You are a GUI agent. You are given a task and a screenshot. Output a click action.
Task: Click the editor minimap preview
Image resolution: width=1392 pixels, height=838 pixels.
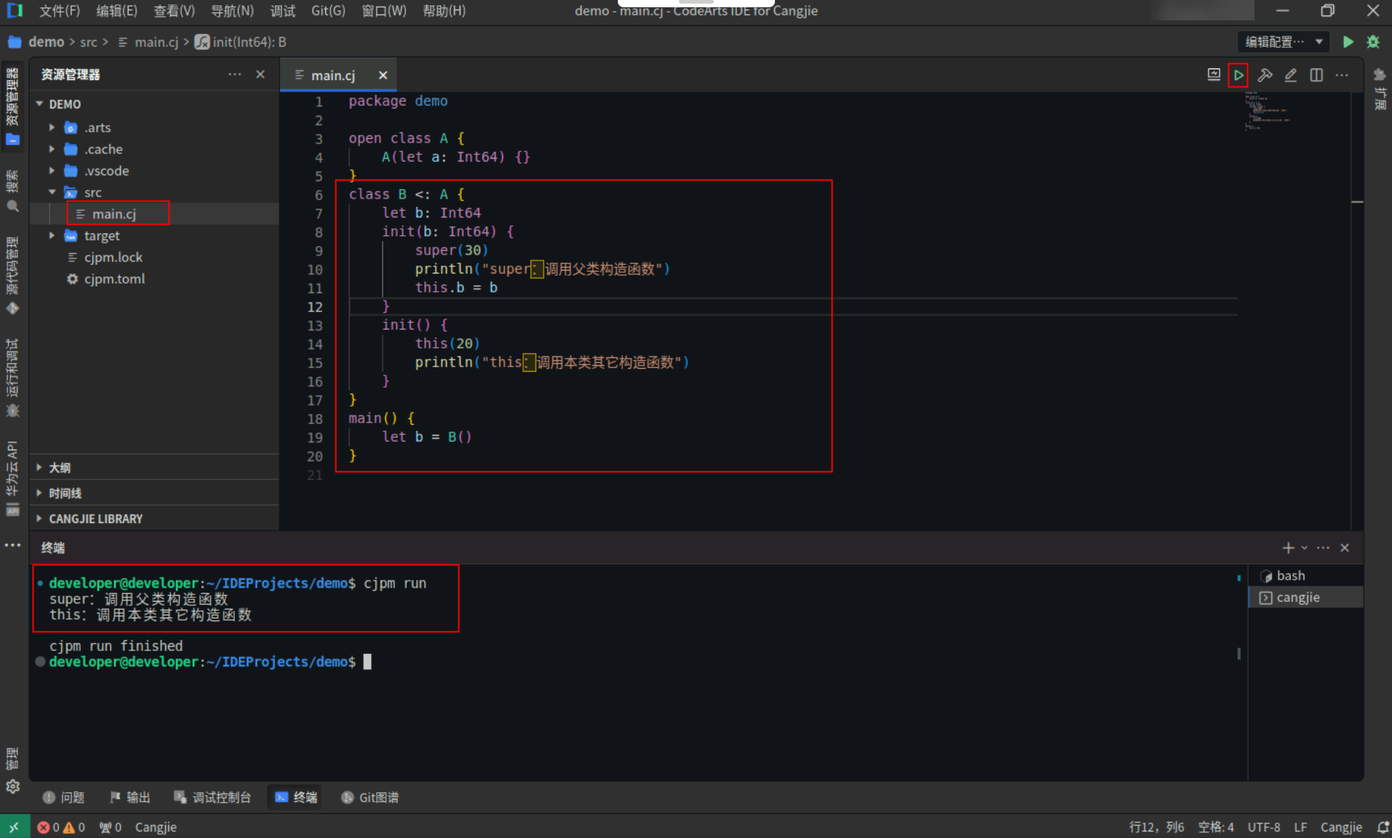pyautogui.click(x=1266, y=111)
